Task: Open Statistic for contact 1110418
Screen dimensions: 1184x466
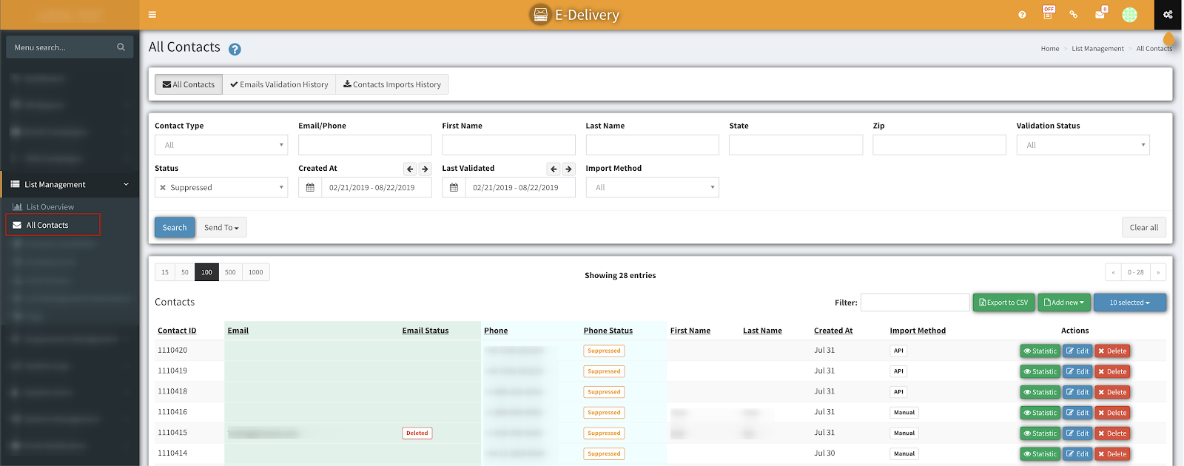Action: (x=1040, y=392)
